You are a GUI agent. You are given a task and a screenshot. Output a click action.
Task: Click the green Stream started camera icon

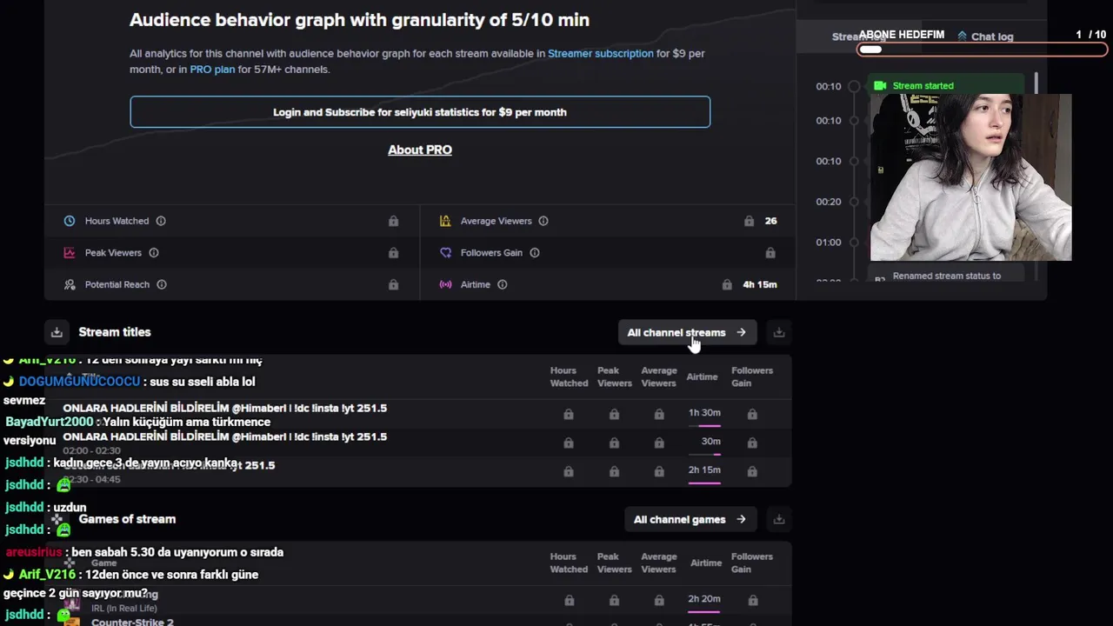pyautogui.click(x=880, y=85)
